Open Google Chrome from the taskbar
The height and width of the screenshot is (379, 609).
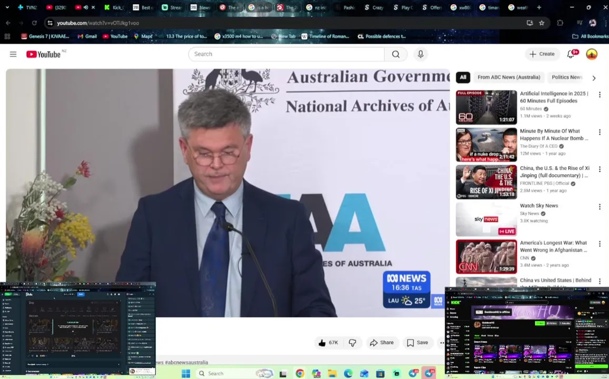click(299, 374)
